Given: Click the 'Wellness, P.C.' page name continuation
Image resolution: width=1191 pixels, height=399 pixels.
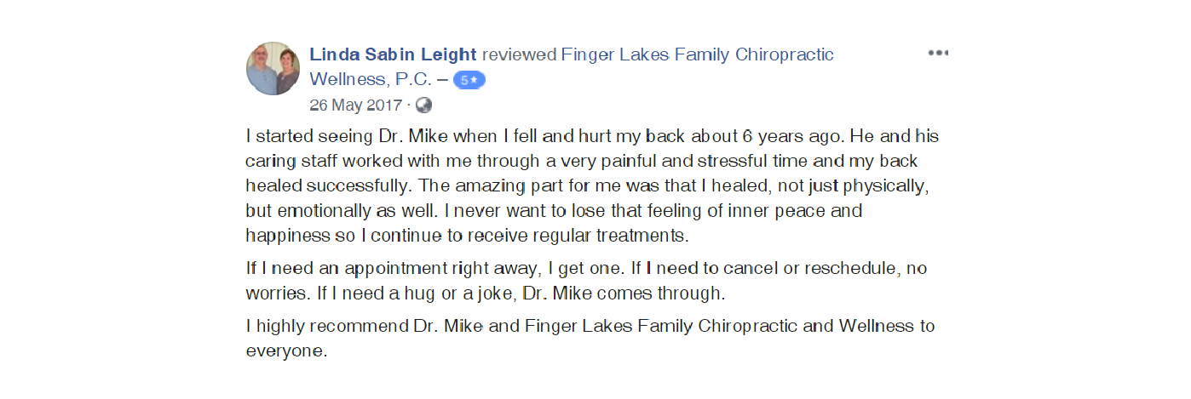Looking at the screenshot, I should (372, 80).
